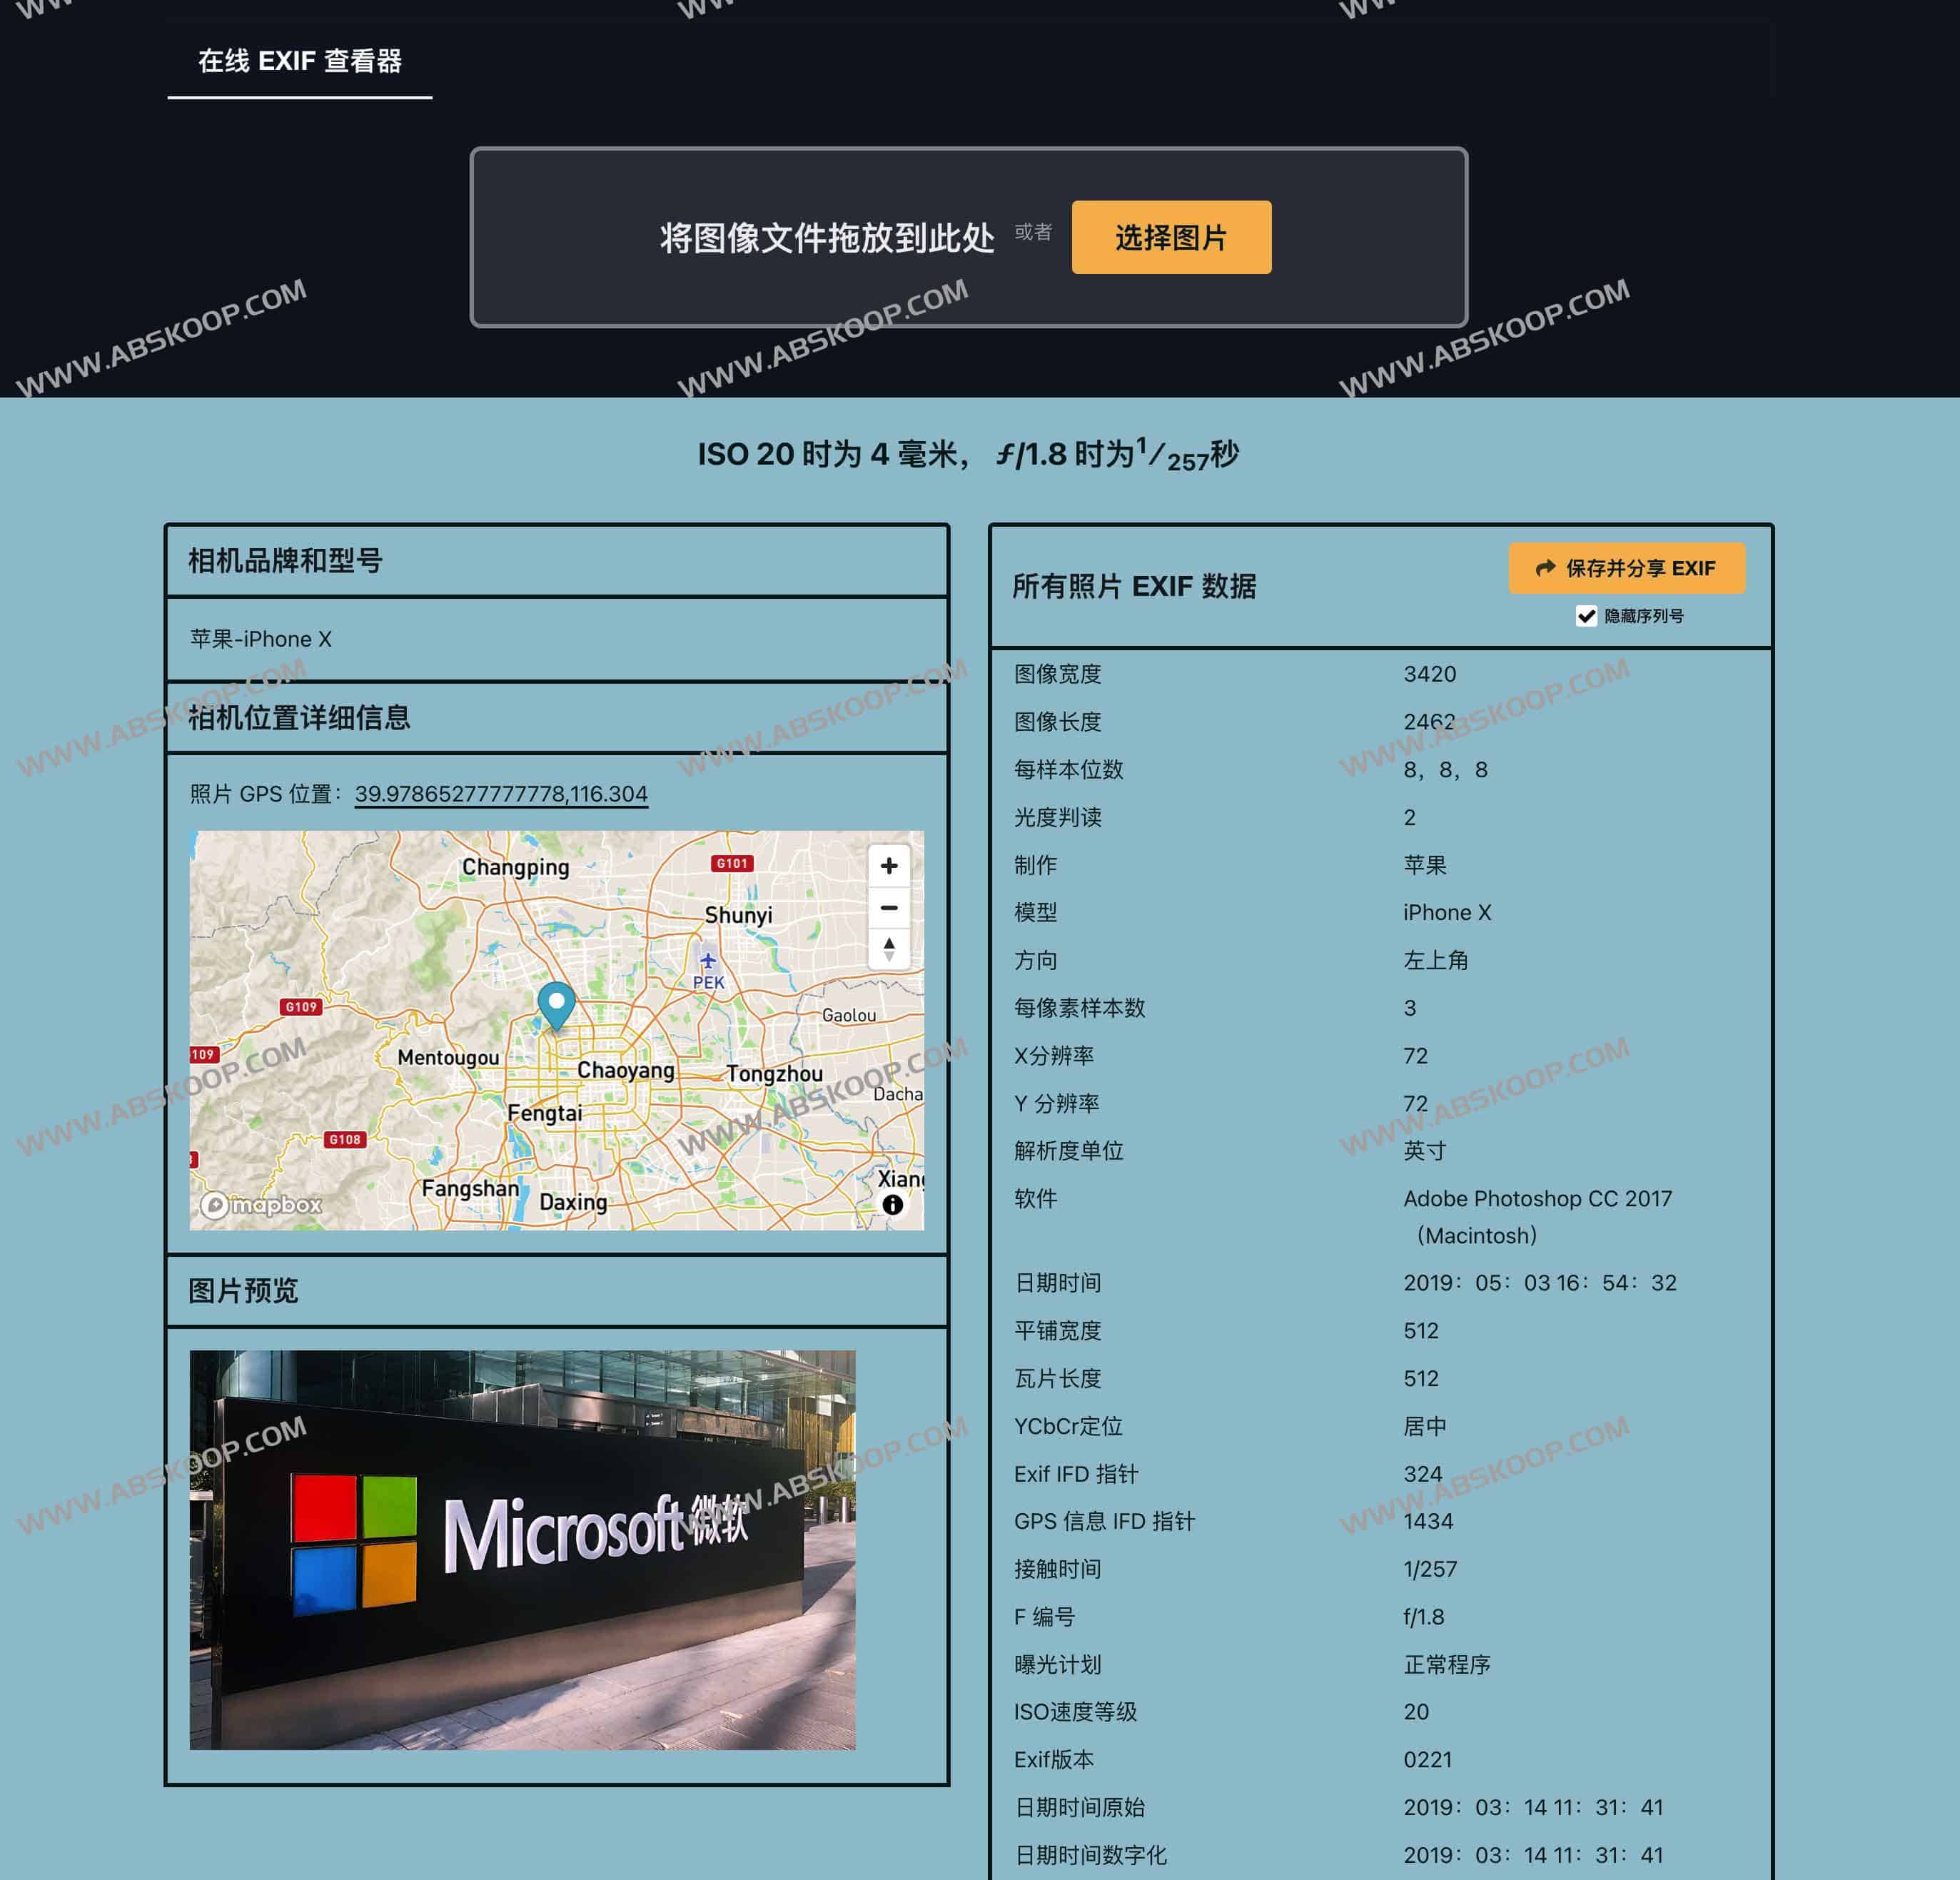This screenshot has width=1960, height=1880.
Task: Click the G109 highway marker on map
Action: tap(301, 1007)
